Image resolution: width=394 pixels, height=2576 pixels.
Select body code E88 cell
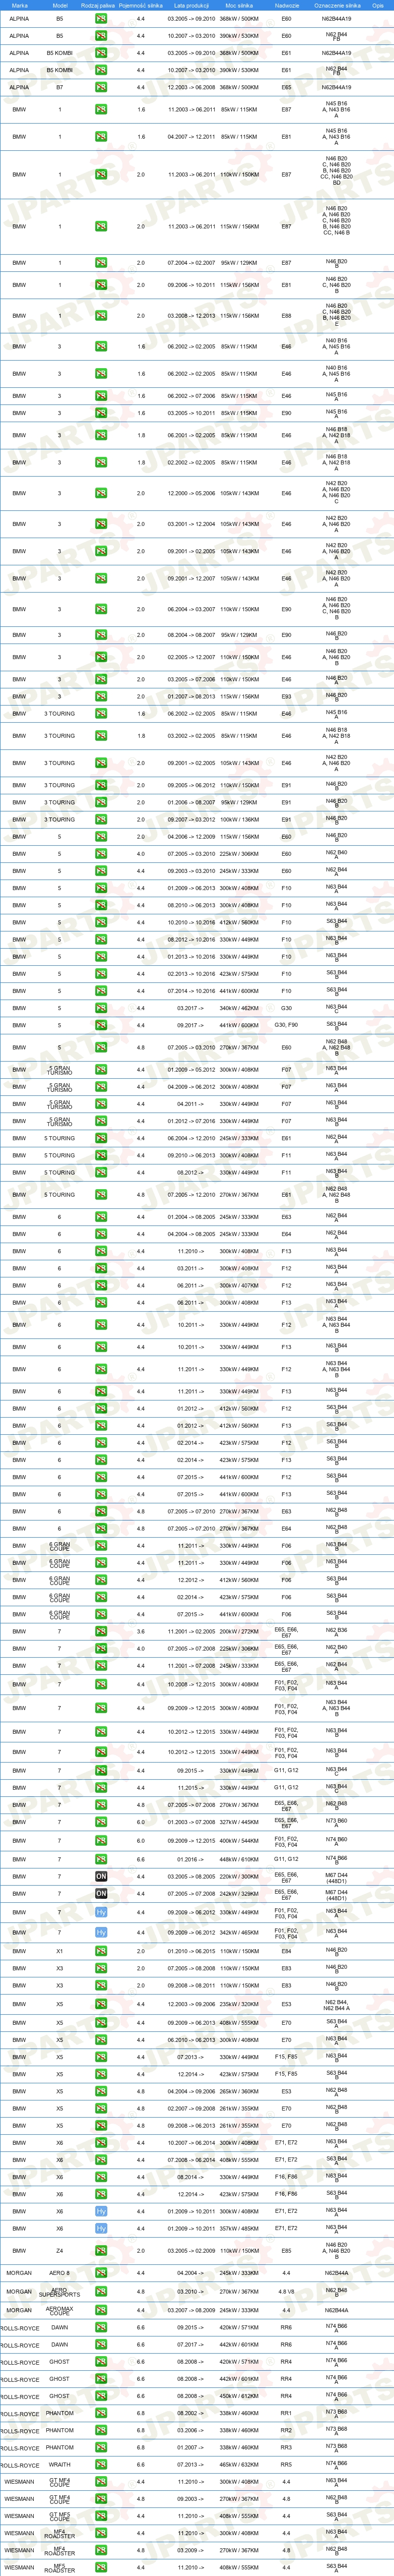click(x=286, y=316)
